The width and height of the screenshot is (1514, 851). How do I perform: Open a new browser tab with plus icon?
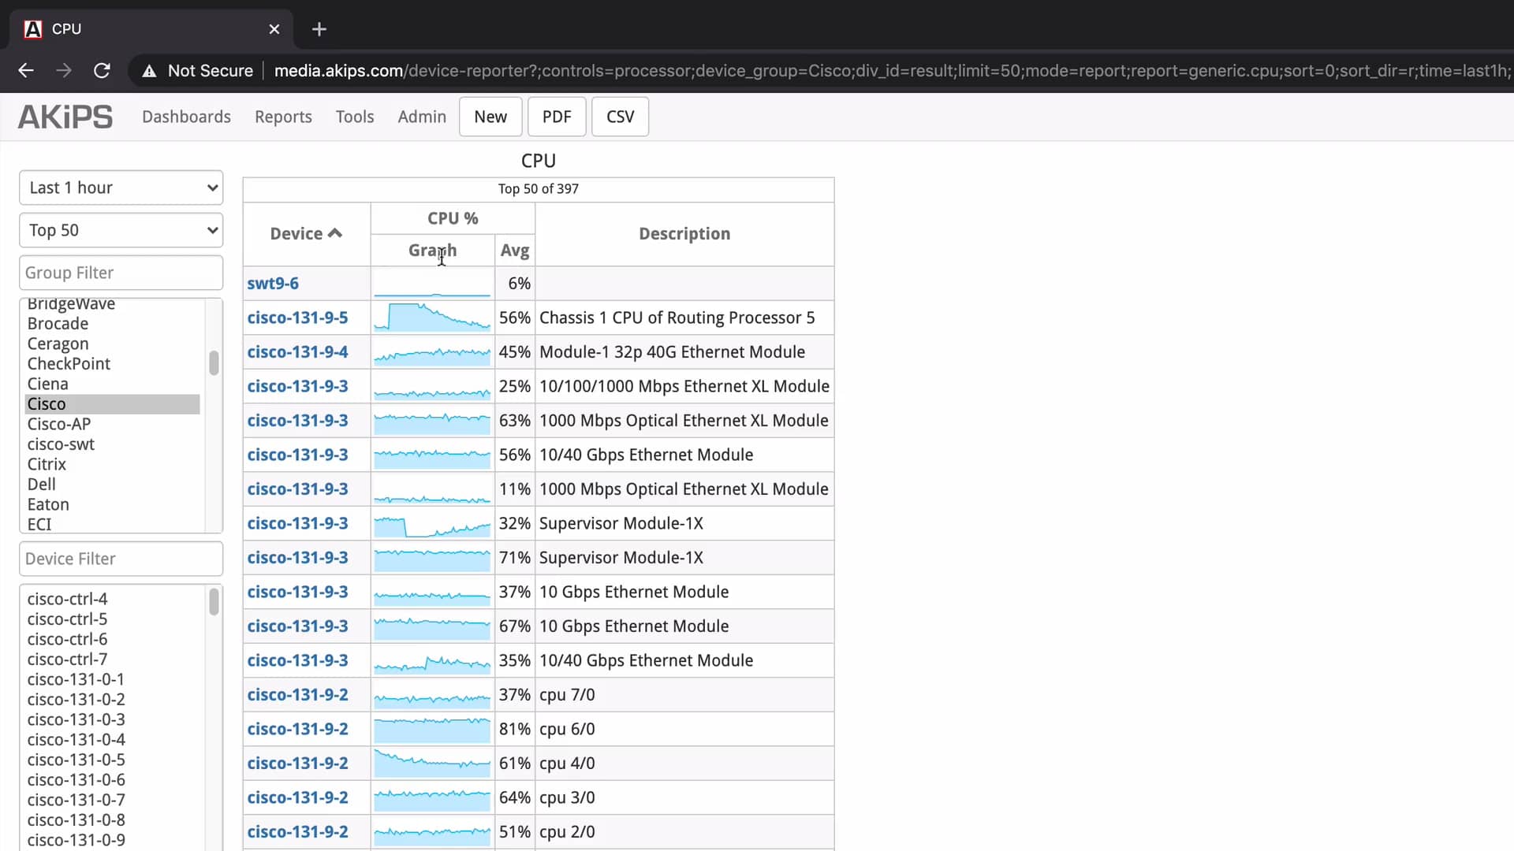point(319,29)
